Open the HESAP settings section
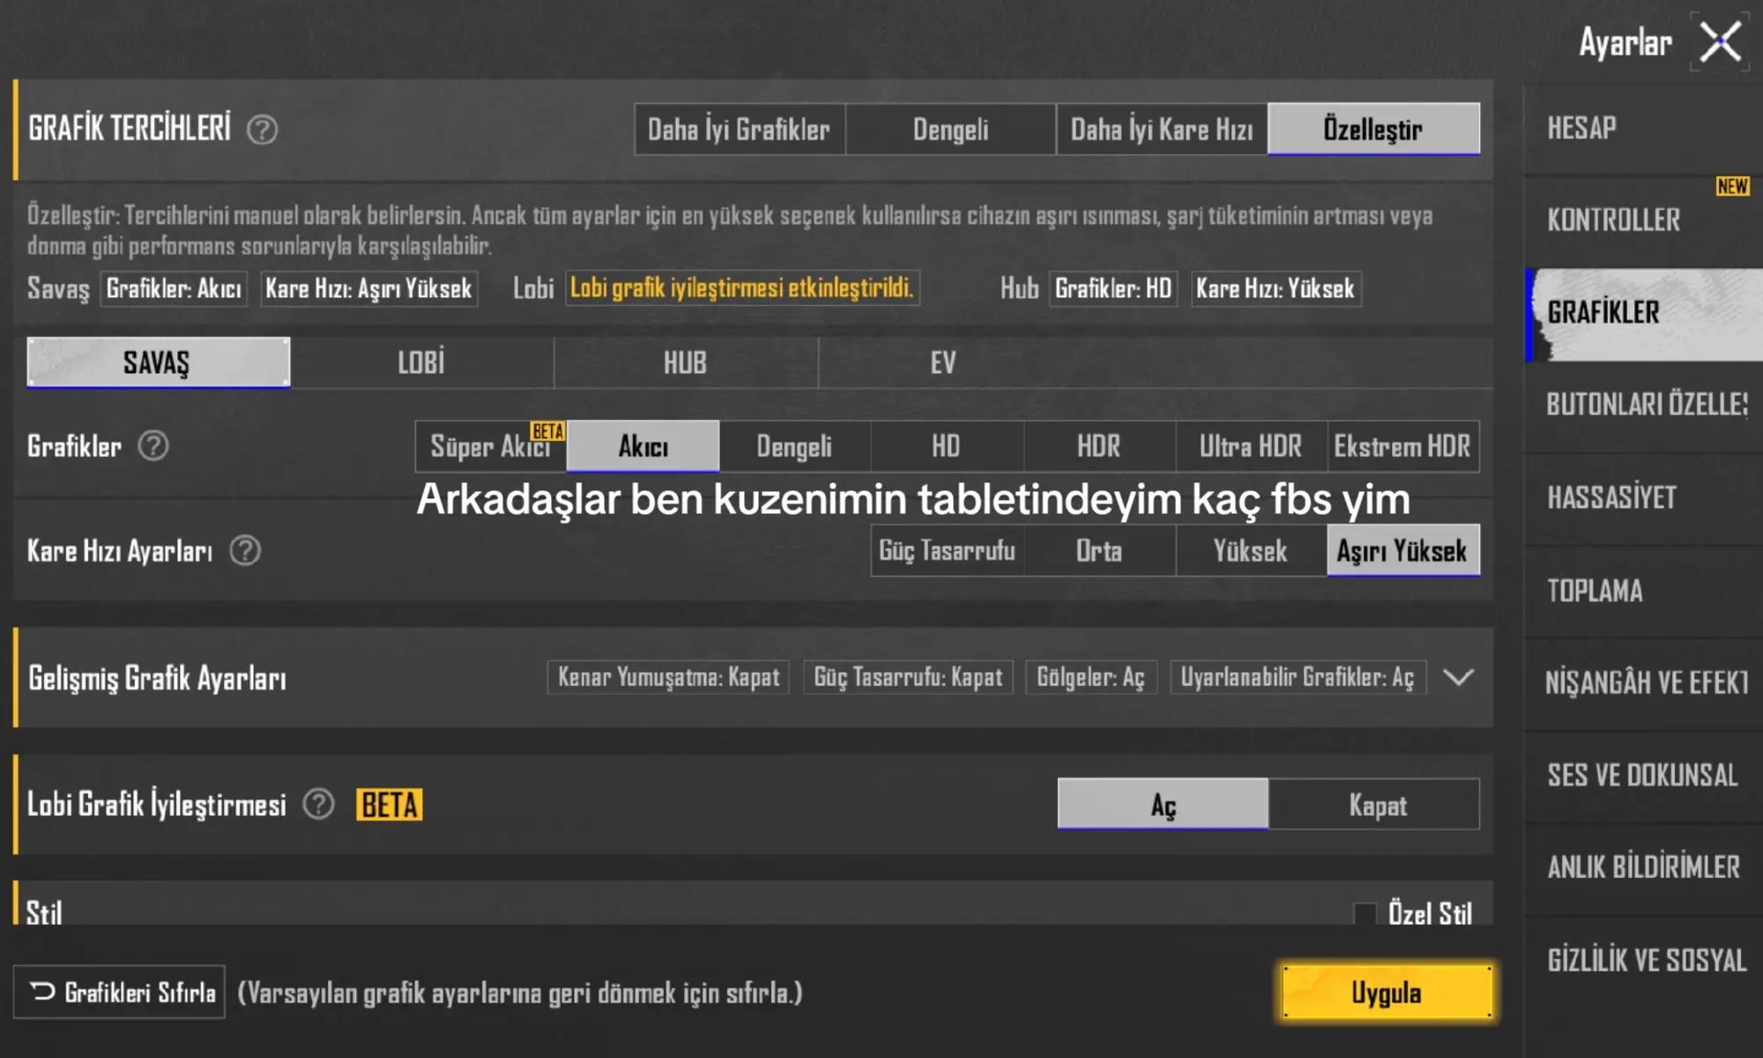This screenshot has height=1058, width=1763. coord(1643,130)
